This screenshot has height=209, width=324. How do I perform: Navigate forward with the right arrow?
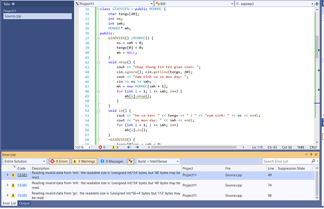pos(137,147)
